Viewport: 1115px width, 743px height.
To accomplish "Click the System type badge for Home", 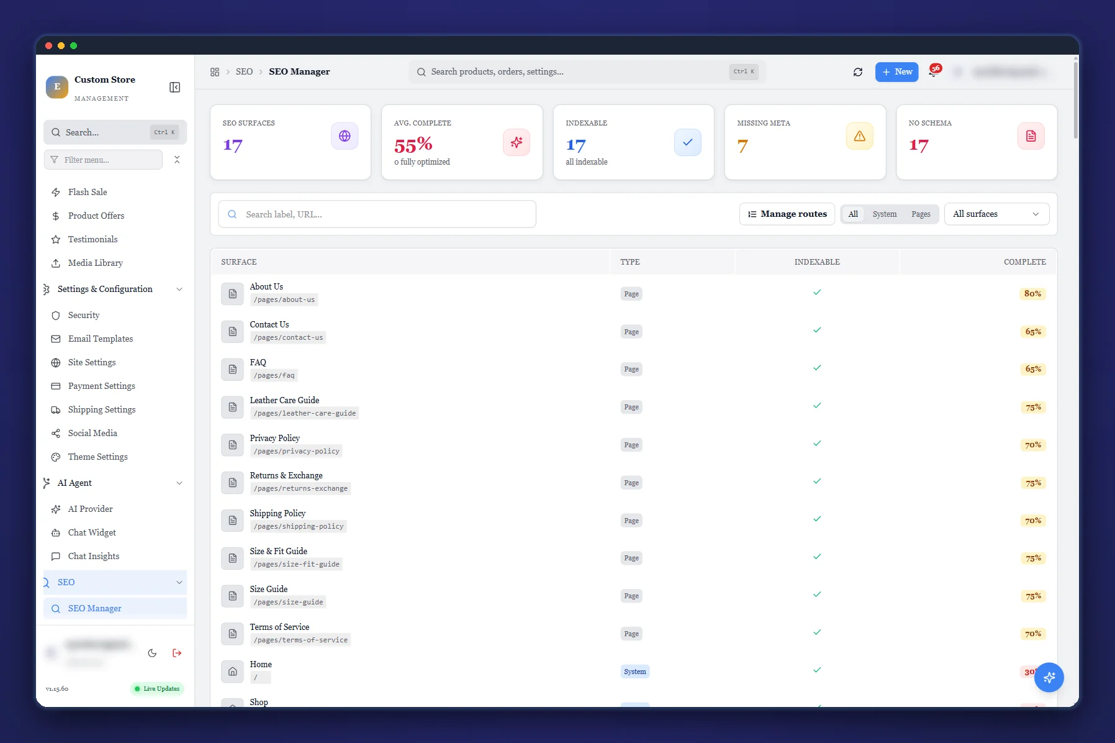I will tap(634, 672).
